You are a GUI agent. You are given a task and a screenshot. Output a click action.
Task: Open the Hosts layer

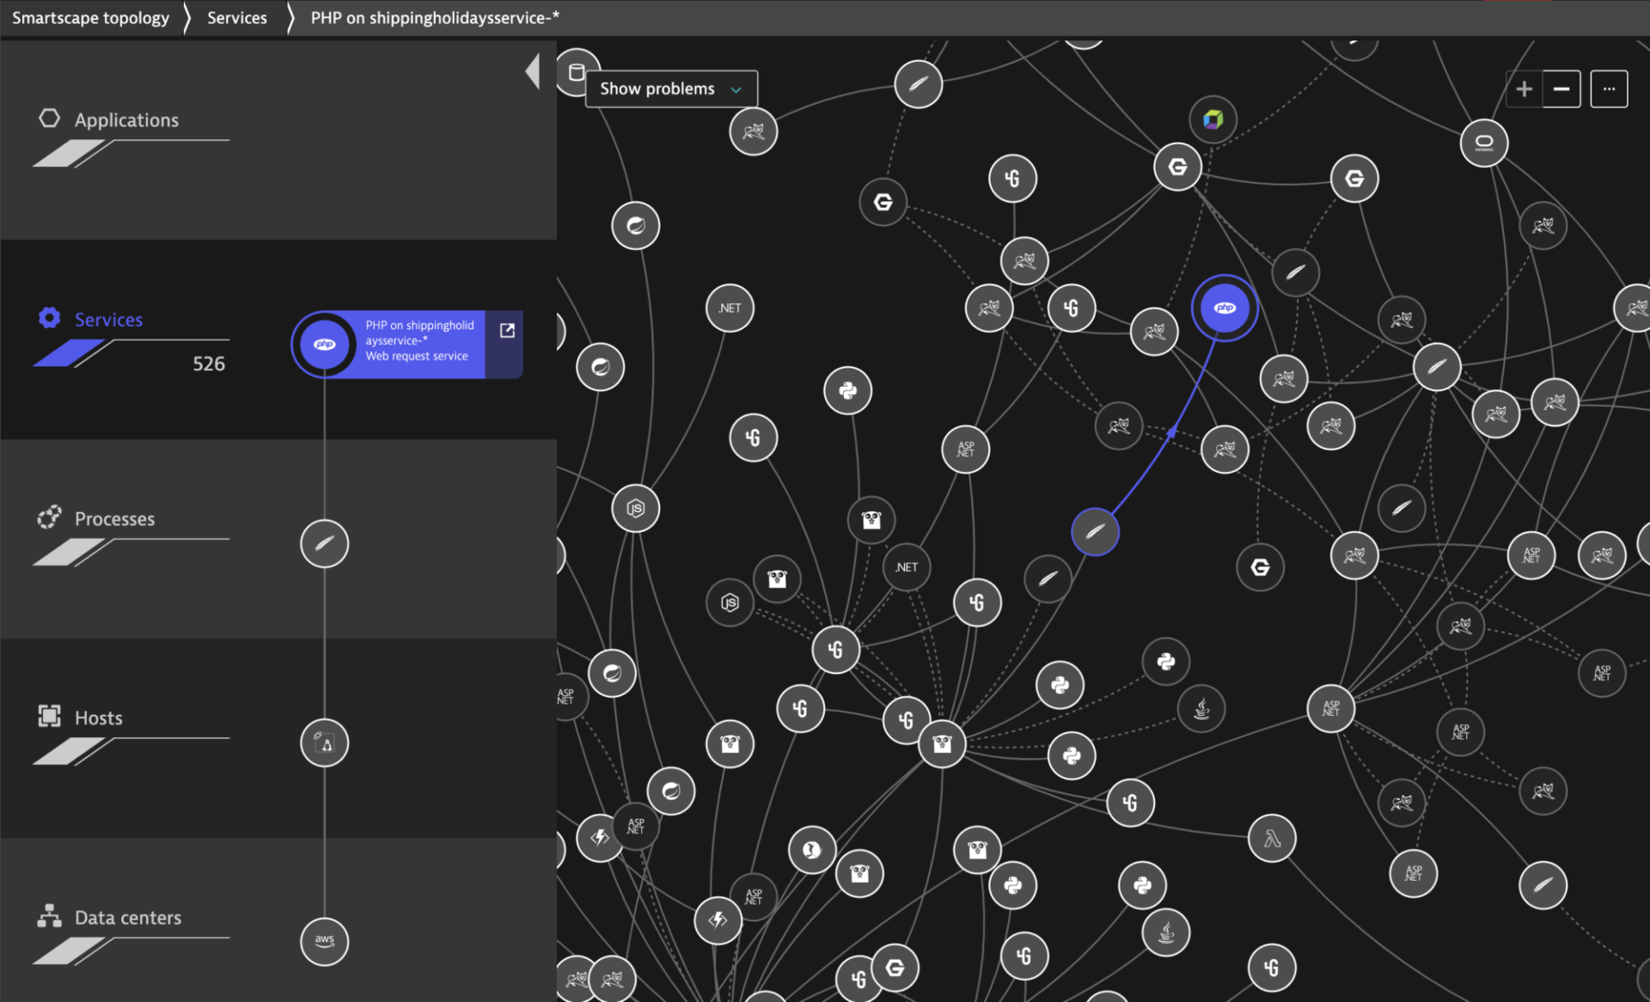point(98,718)
